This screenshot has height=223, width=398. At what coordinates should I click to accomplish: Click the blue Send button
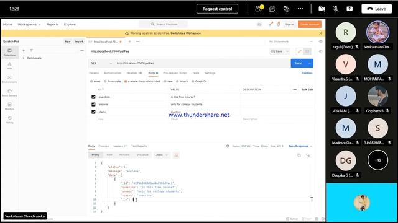[x=298, y=63]
